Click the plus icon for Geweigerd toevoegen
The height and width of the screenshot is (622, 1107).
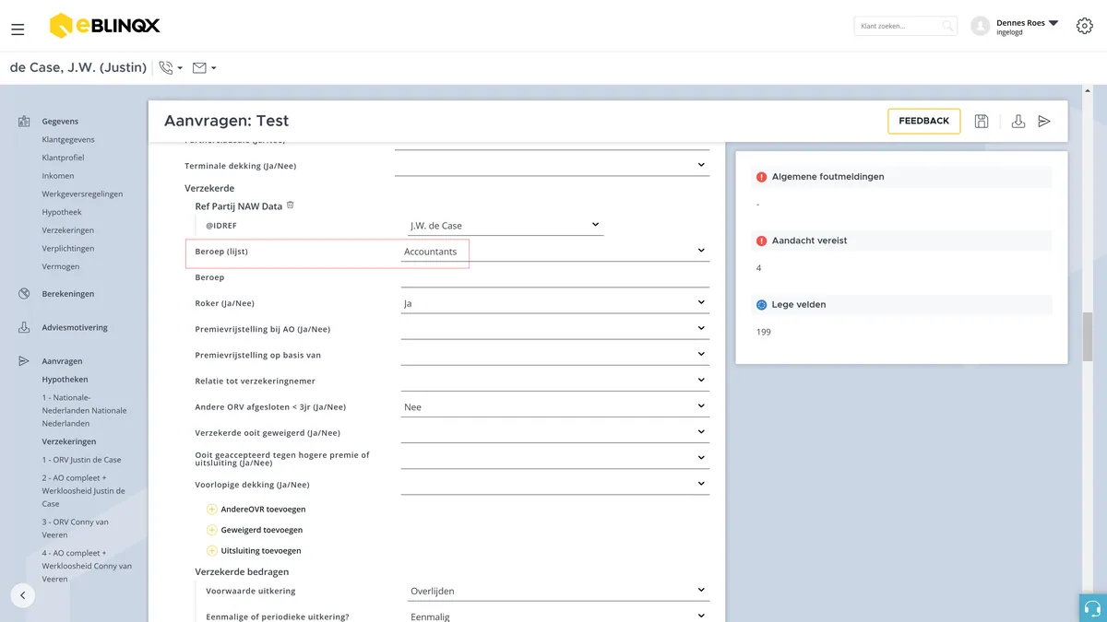pyautogui.click(x=212, y=530)
